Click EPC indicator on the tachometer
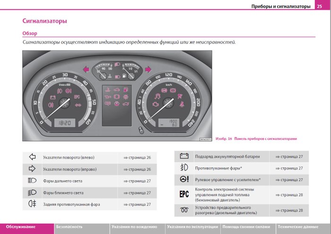Image resolution: width=331 pixels, height=234 pixels. click(x=77, y=97)
